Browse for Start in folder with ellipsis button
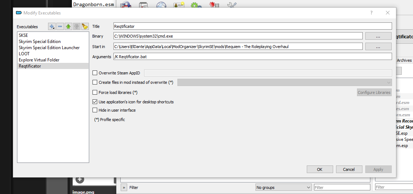Image resolution: width=413 pixels, height=194 pixels. pyautogui.click(x=378, y=47)
